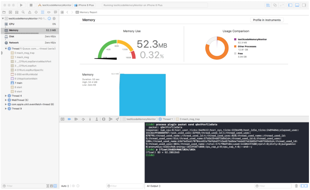Click Continue program execution icon

coord(76,119)
